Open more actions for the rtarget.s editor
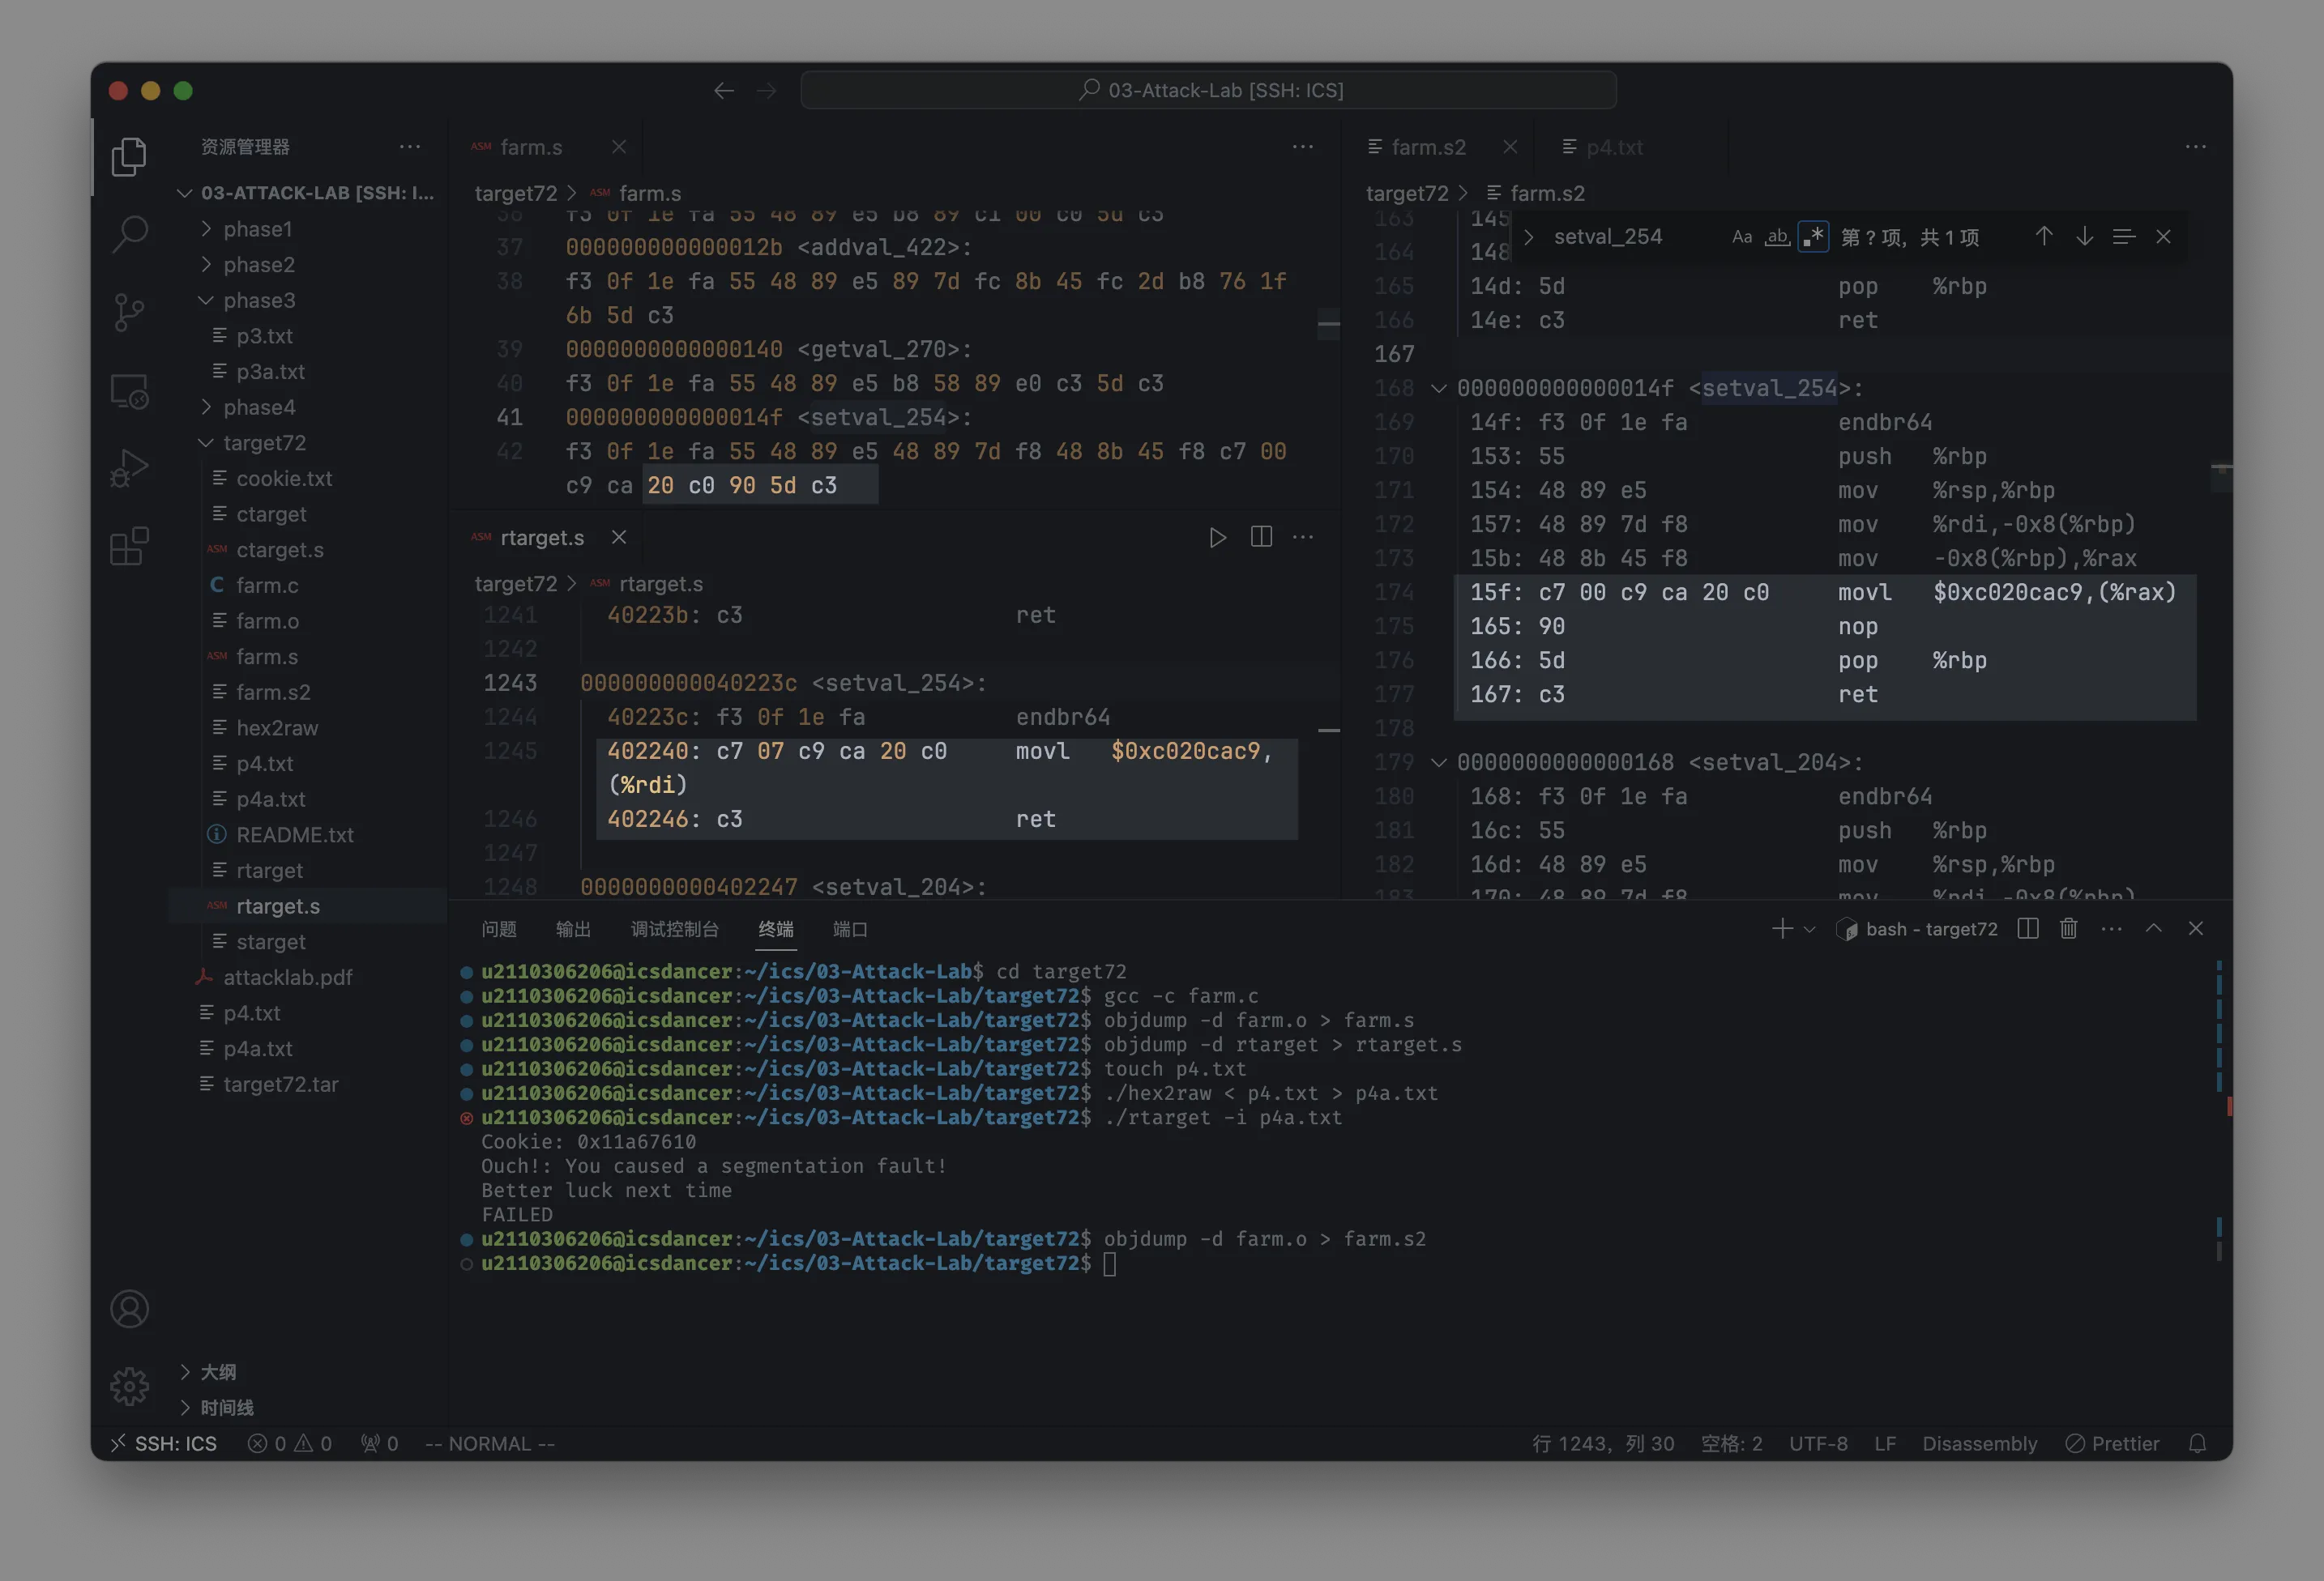This screenshot has height=1581, width=2324. coord(1303,538)
